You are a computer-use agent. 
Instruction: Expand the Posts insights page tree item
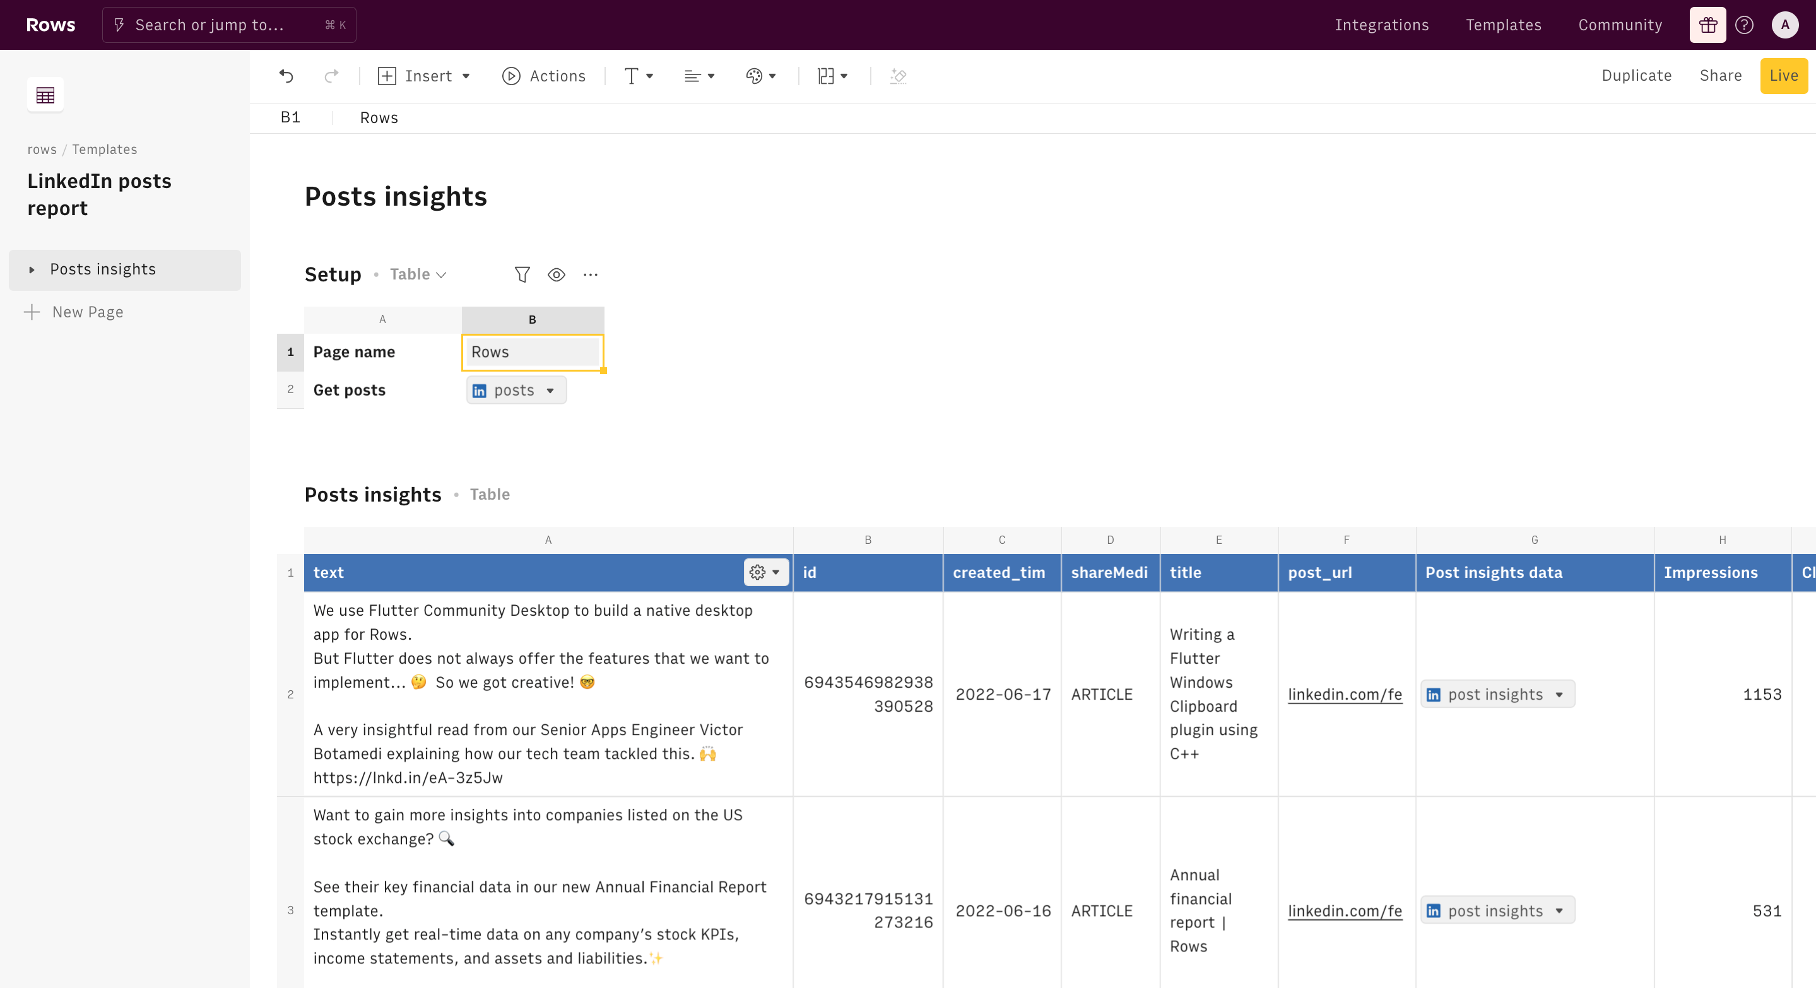point(32,270)
